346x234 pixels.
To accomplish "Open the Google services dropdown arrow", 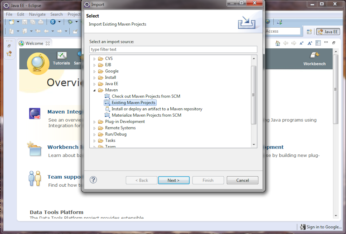I will click(x=59, y=22).
